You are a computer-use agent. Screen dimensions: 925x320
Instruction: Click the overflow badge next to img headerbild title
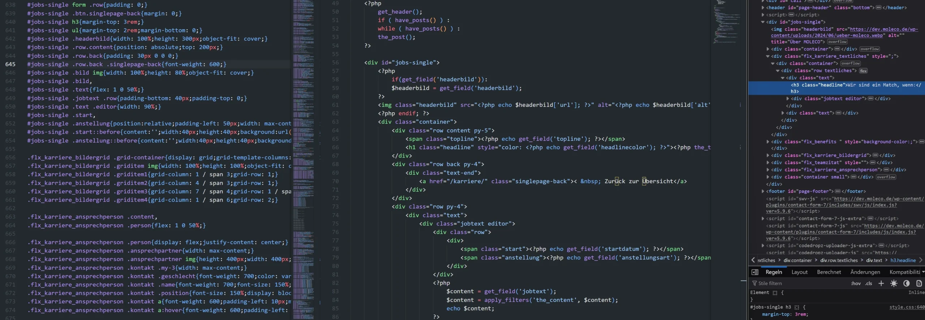(x=837, y=42)
